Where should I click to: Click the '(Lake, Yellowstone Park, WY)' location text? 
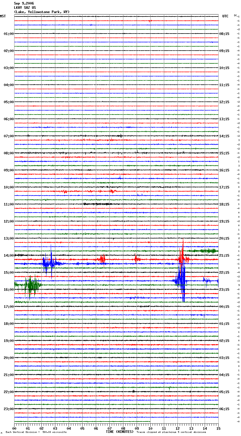(42, 12)
